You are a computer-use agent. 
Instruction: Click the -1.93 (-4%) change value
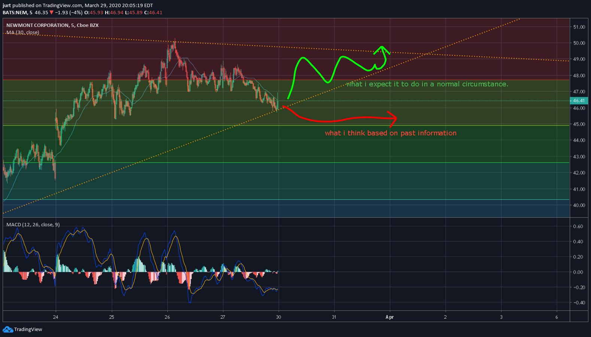(x=69, y=12)
